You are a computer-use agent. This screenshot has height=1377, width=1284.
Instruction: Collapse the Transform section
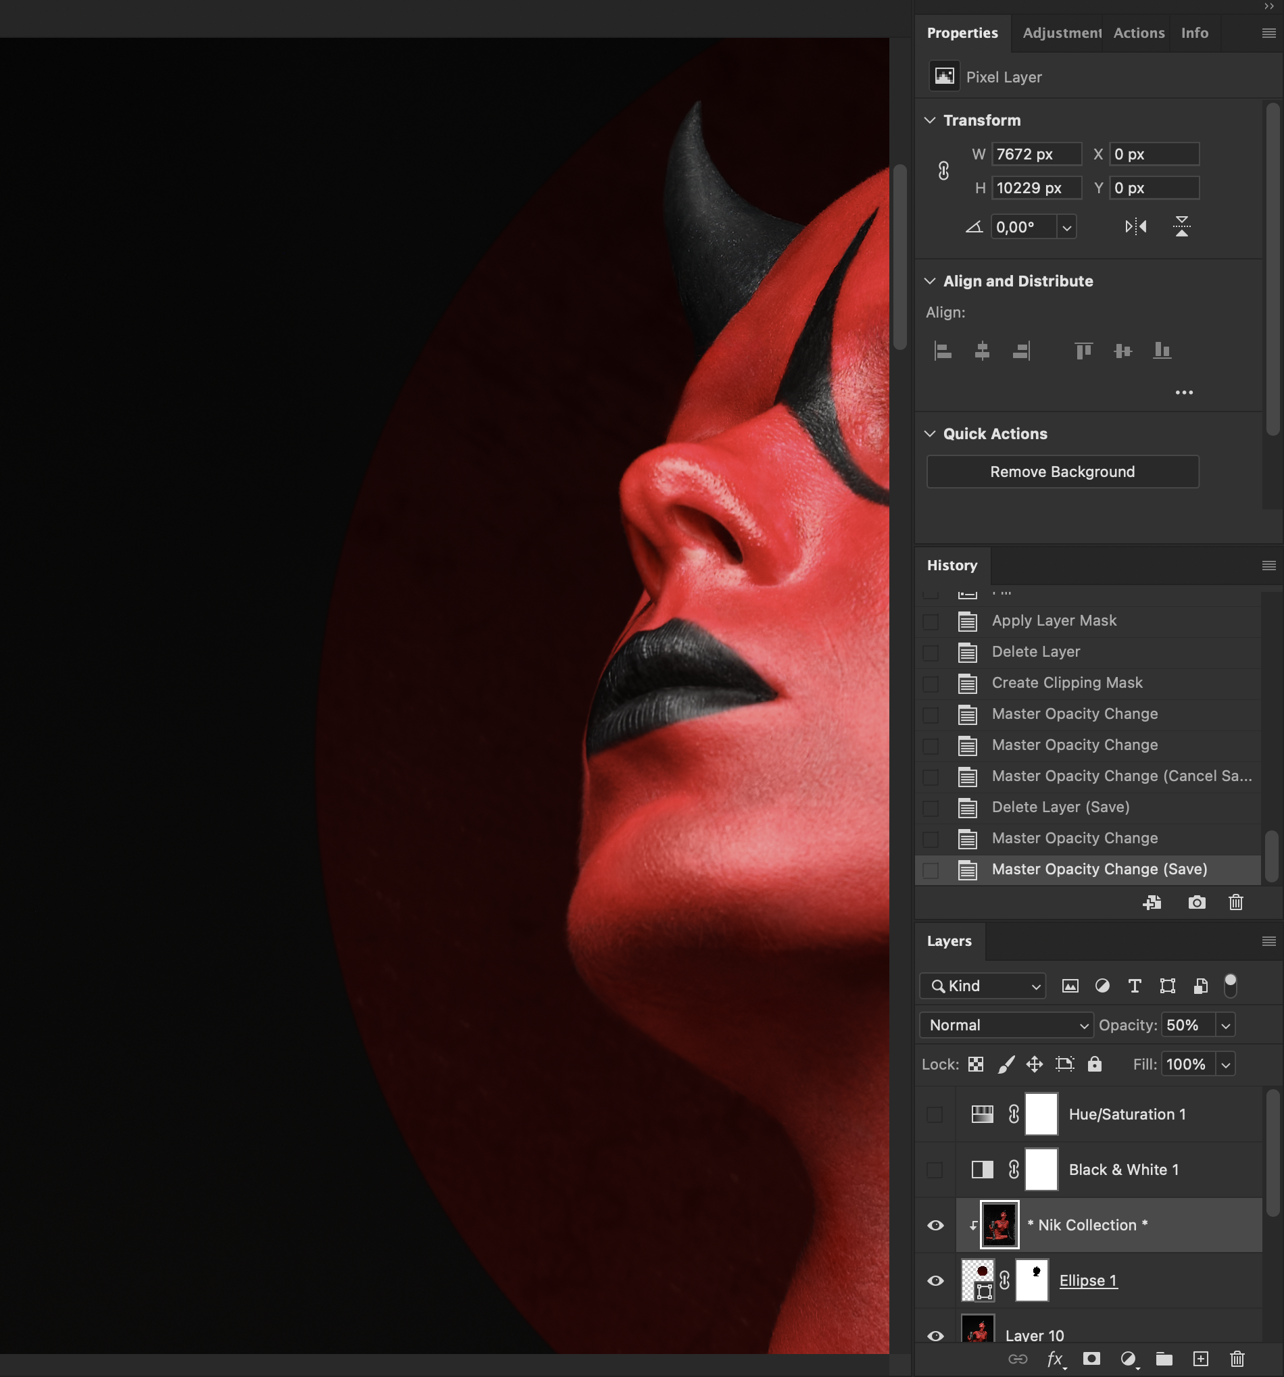coord(930,120)
